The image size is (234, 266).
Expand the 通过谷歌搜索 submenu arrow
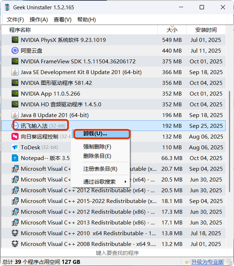pos(125,182)
